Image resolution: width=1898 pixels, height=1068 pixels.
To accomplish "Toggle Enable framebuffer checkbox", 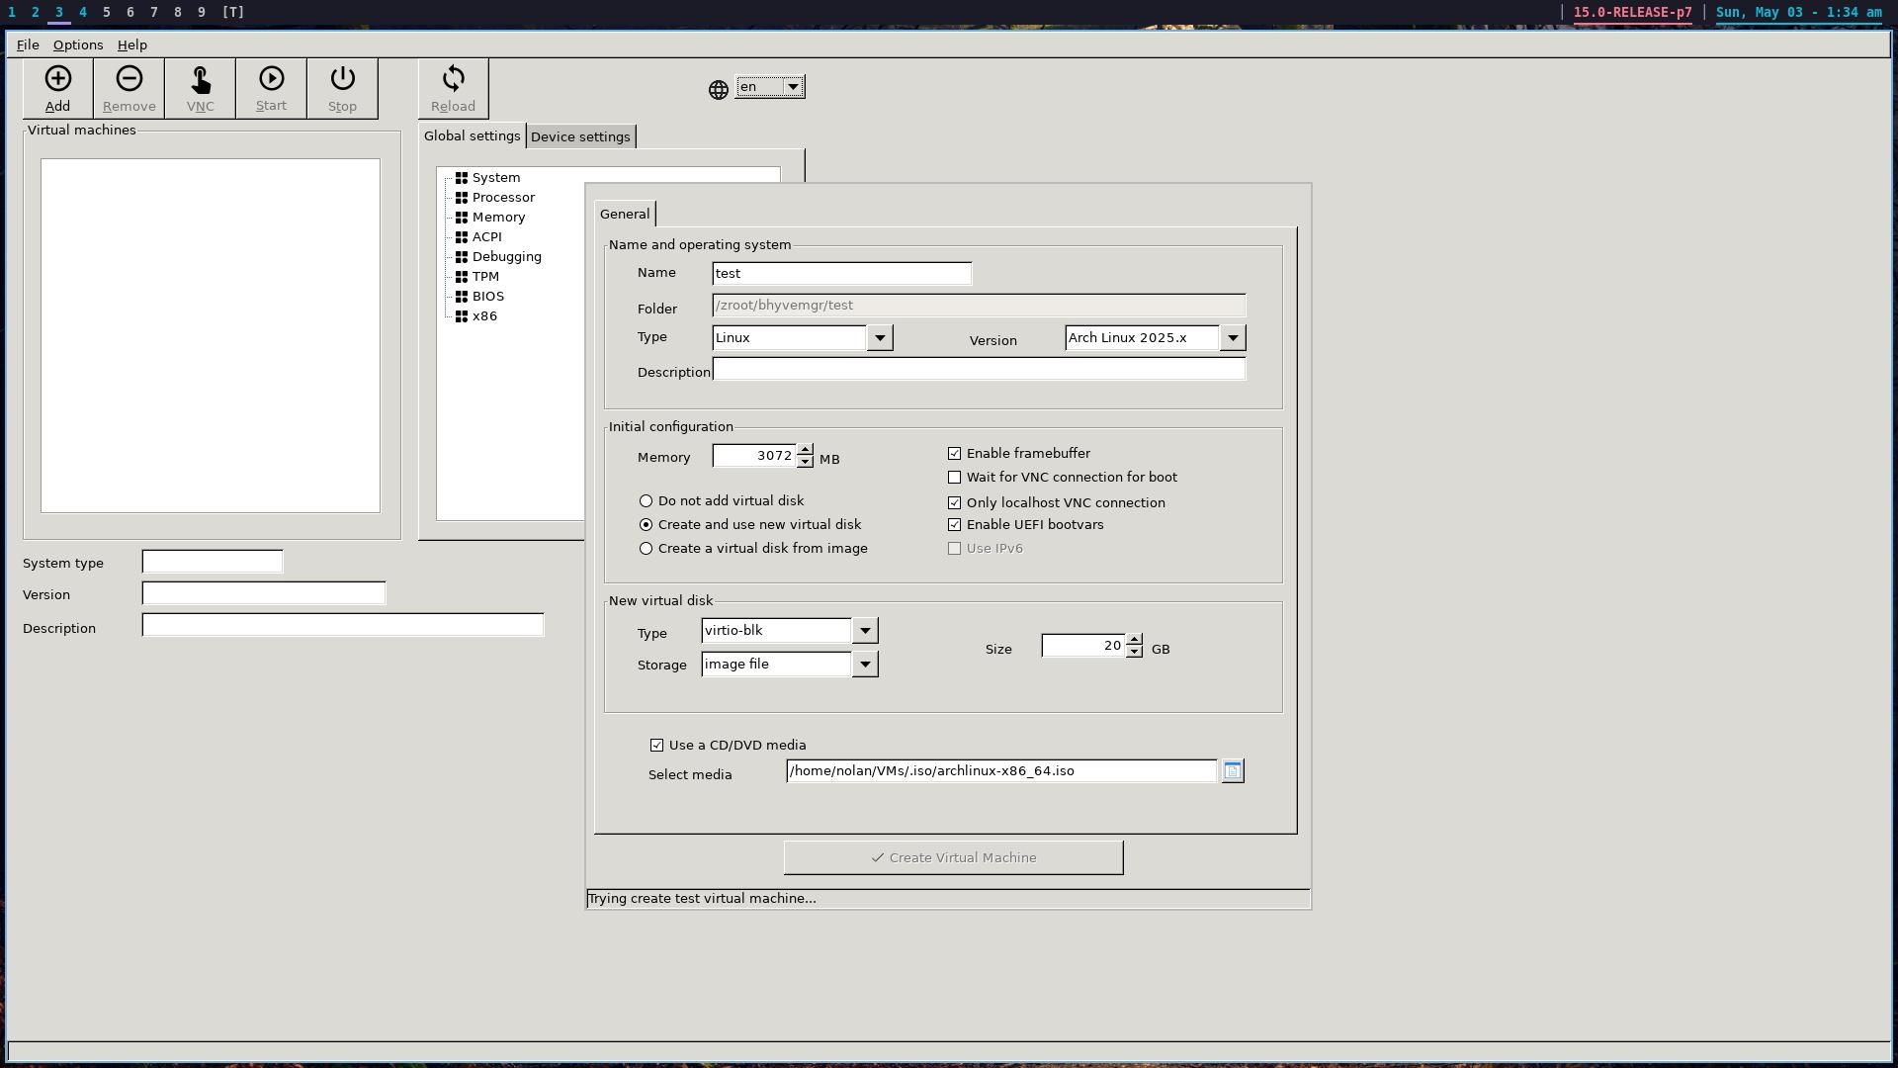I will (x=954, y=454).
